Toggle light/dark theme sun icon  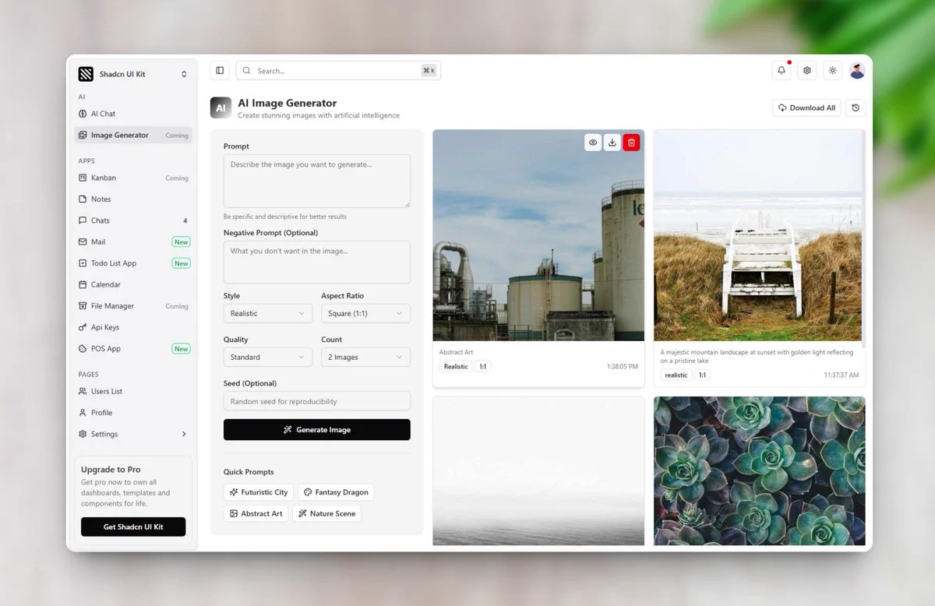(833, 70)
